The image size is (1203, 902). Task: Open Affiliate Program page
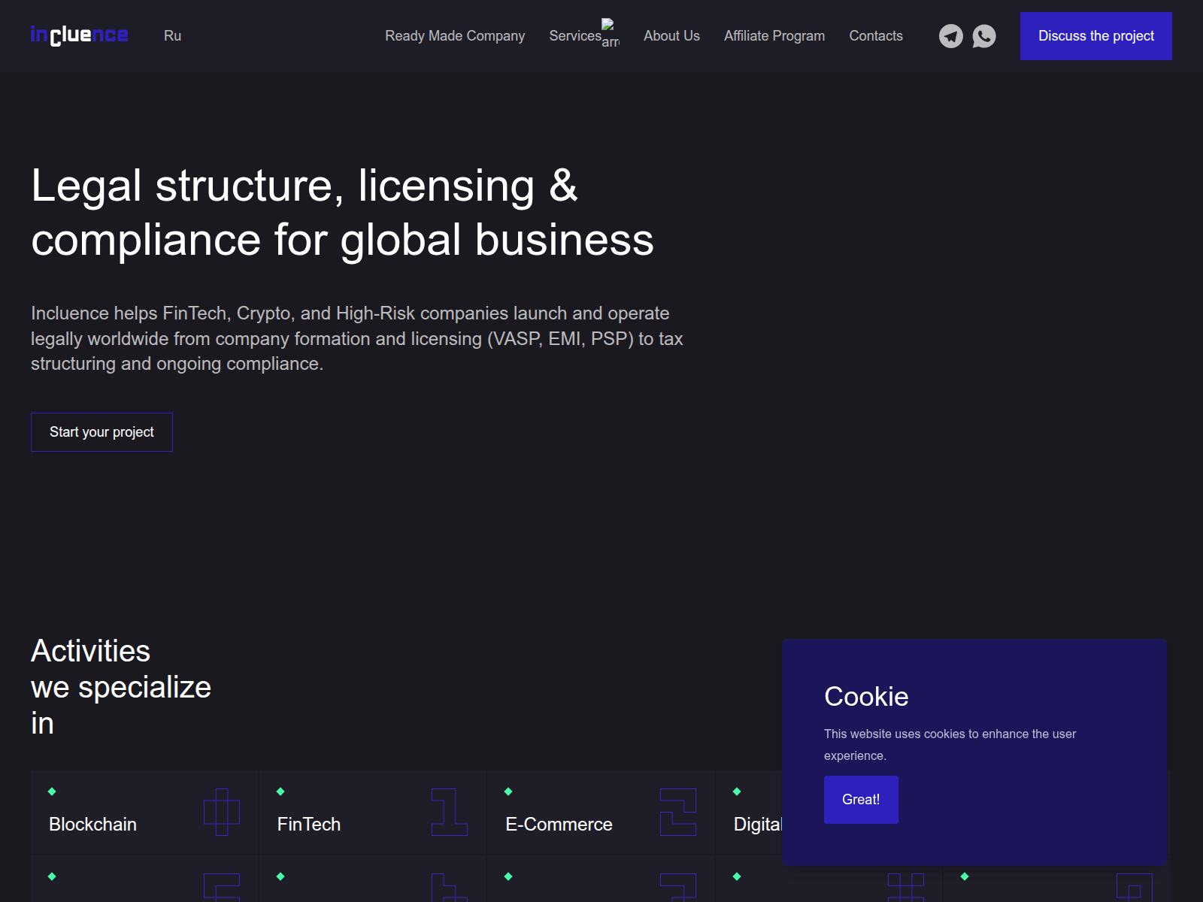pyautogui.click(x=774, y=36)
